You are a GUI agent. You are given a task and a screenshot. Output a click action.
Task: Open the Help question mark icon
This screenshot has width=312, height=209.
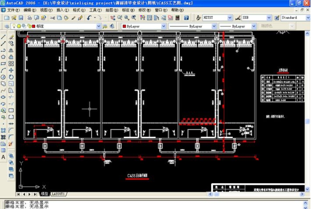(x=186, y=18)
